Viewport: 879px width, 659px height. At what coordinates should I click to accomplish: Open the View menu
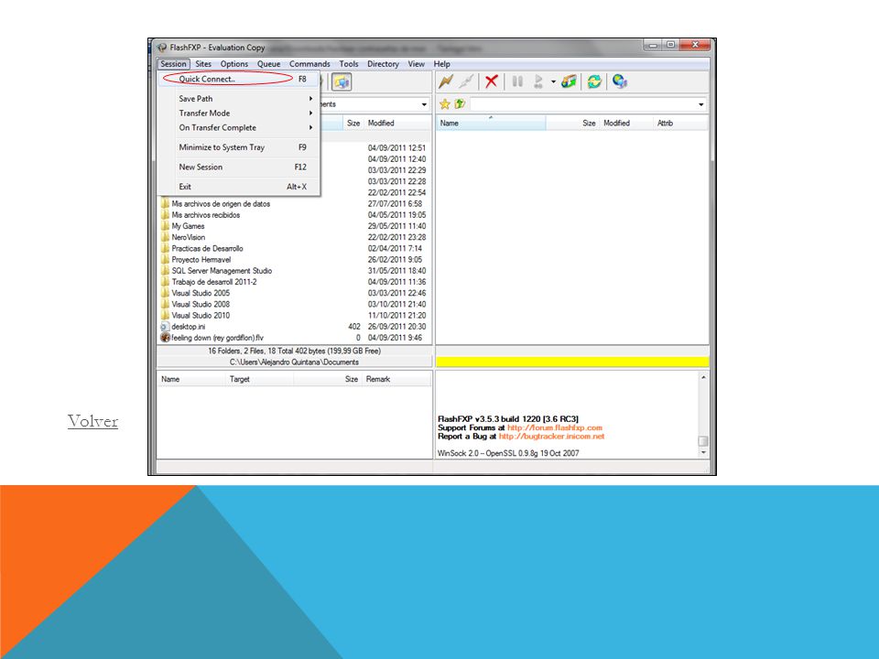tap(416, 64)
